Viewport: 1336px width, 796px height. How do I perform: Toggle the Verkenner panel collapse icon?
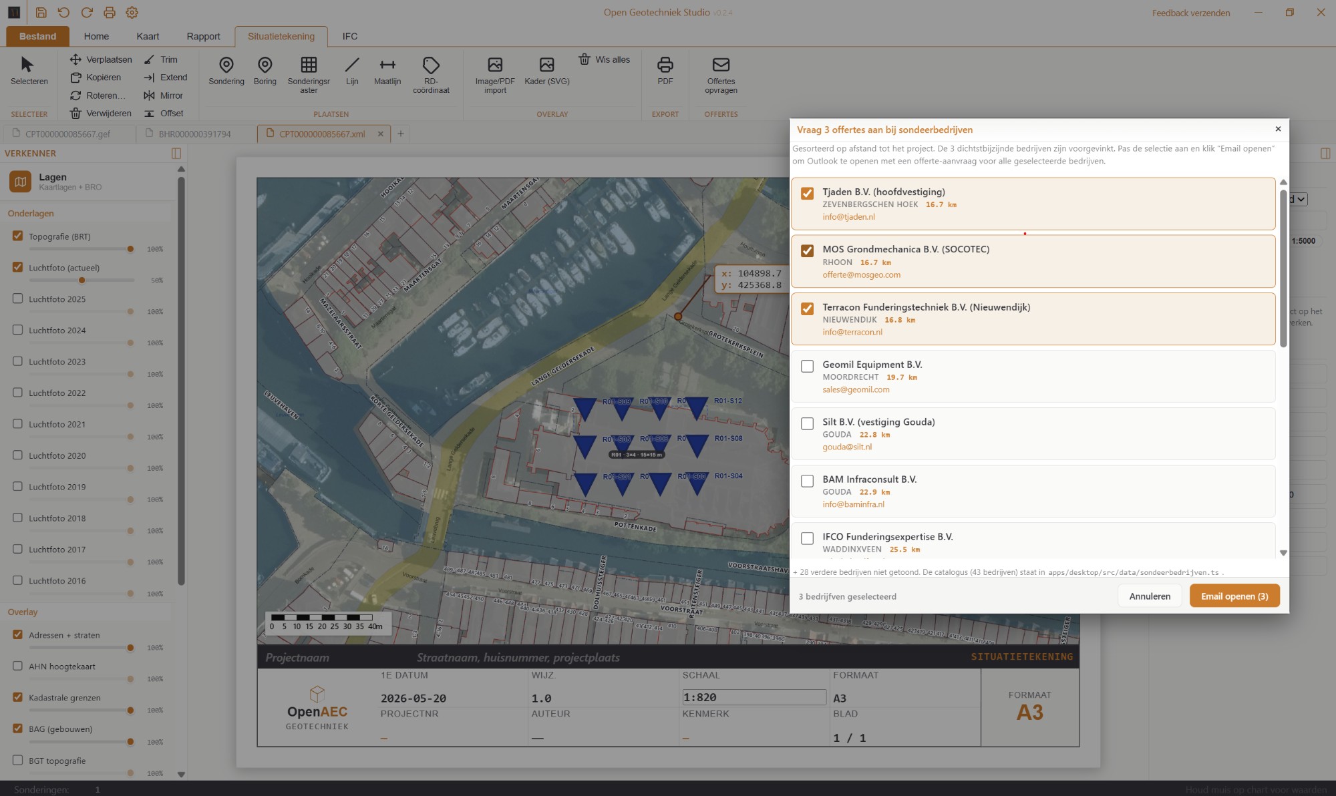click(176, 154)
